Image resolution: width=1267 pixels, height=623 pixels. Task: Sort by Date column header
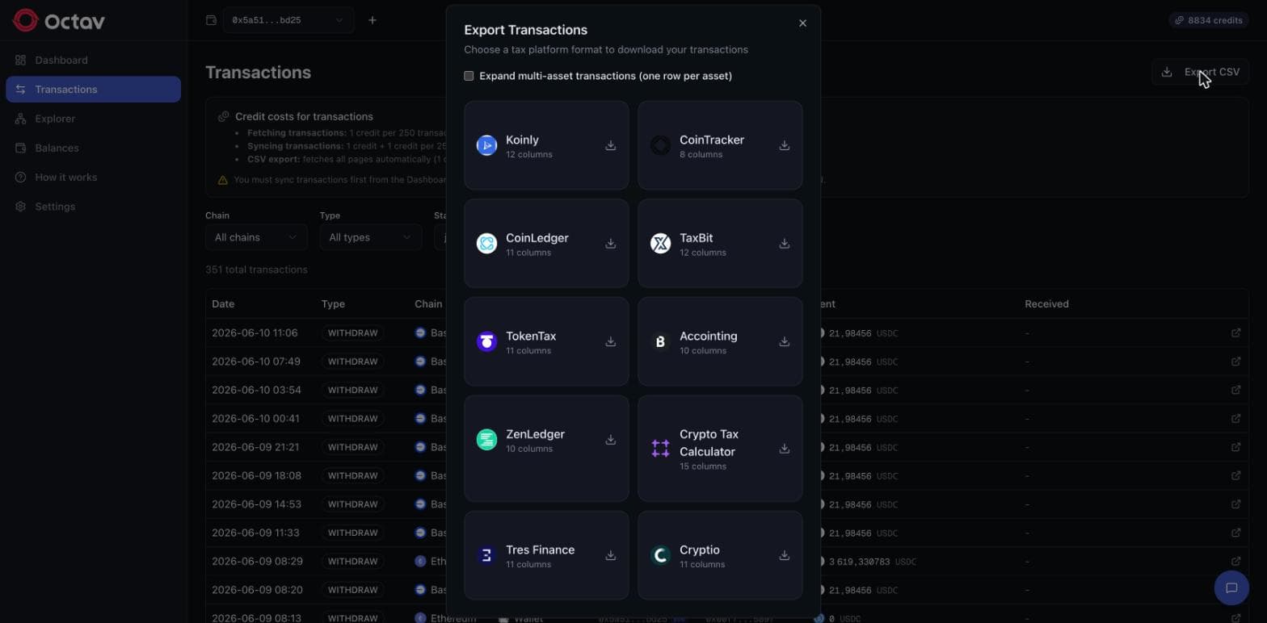point(223,304)
